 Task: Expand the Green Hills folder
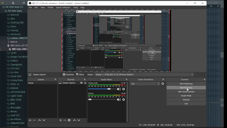tap(14, 76)
